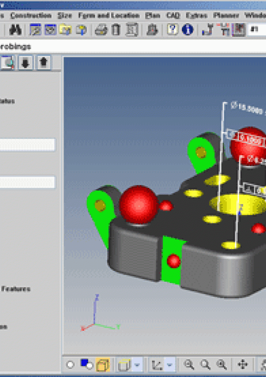Click the printer icon in toolbar
The height and width of the screenshot is (377, 266).
tap(101, 30)
